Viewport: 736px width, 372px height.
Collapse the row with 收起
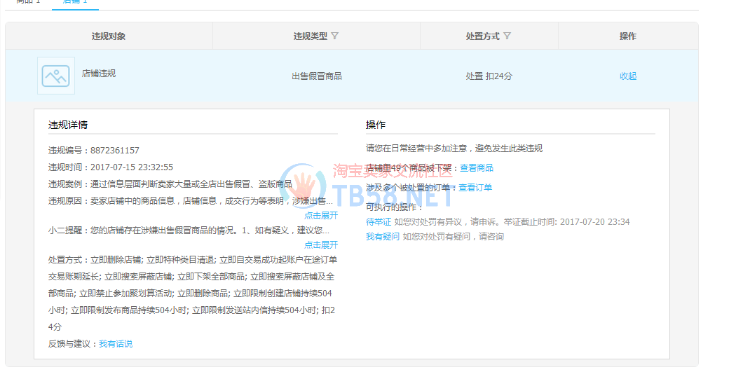tap(628, 76)
